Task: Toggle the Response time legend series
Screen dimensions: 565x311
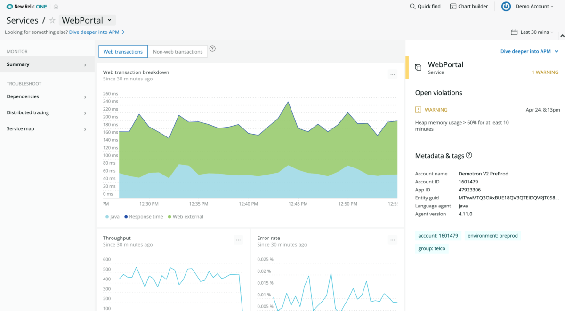Action: (143, 217)
